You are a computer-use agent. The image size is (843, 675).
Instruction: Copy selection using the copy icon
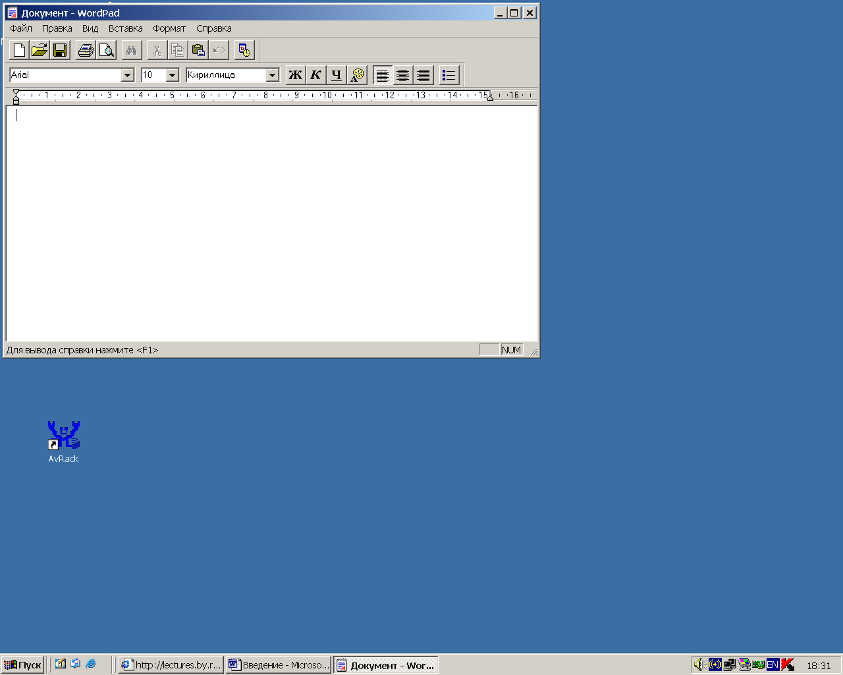coord(178,50)
